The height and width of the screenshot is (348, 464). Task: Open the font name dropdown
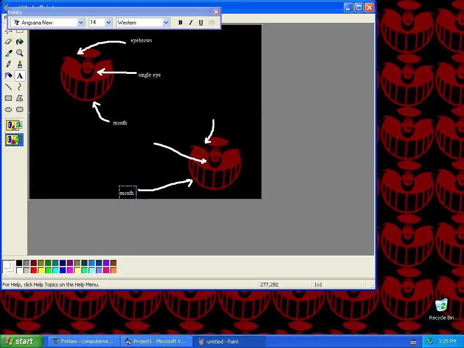(x=81, y=23)
